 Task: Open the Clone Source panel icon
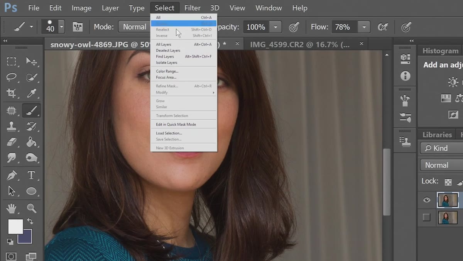click(x=405, y=142)
